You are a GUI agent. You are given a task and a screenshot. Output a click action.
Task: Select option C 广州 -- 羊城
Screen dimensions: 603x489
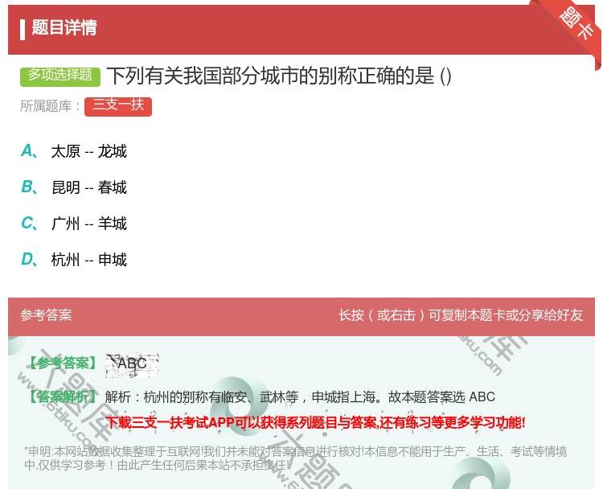coord(74,224)
